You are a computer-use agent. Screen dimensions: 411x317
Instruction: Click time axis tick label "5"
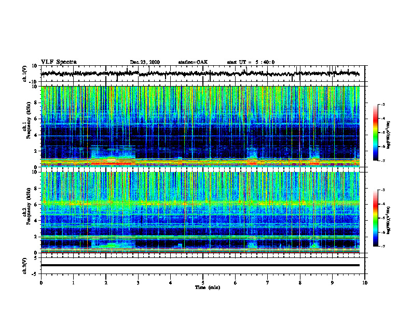tap(203, 283)
